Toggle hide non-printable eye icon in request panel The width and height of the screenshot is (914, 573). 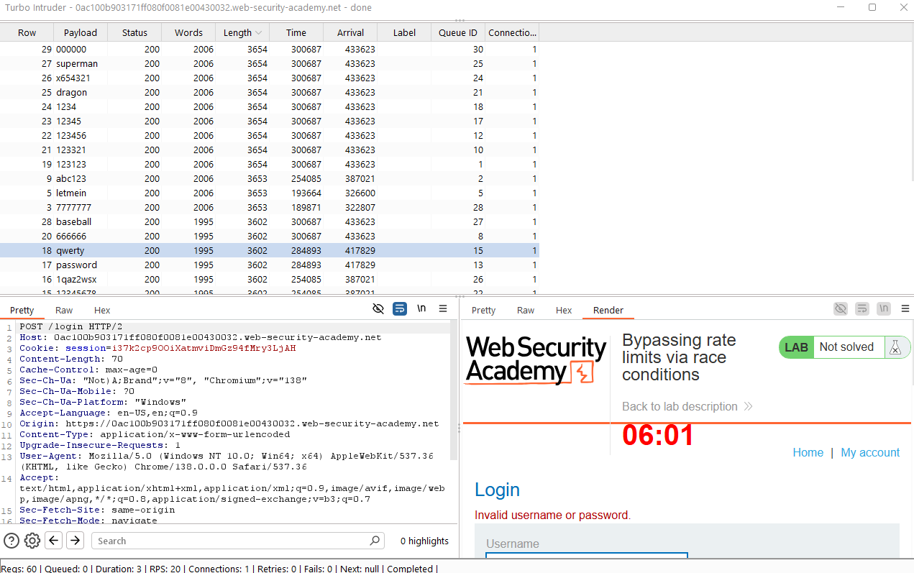pos(378,308)
